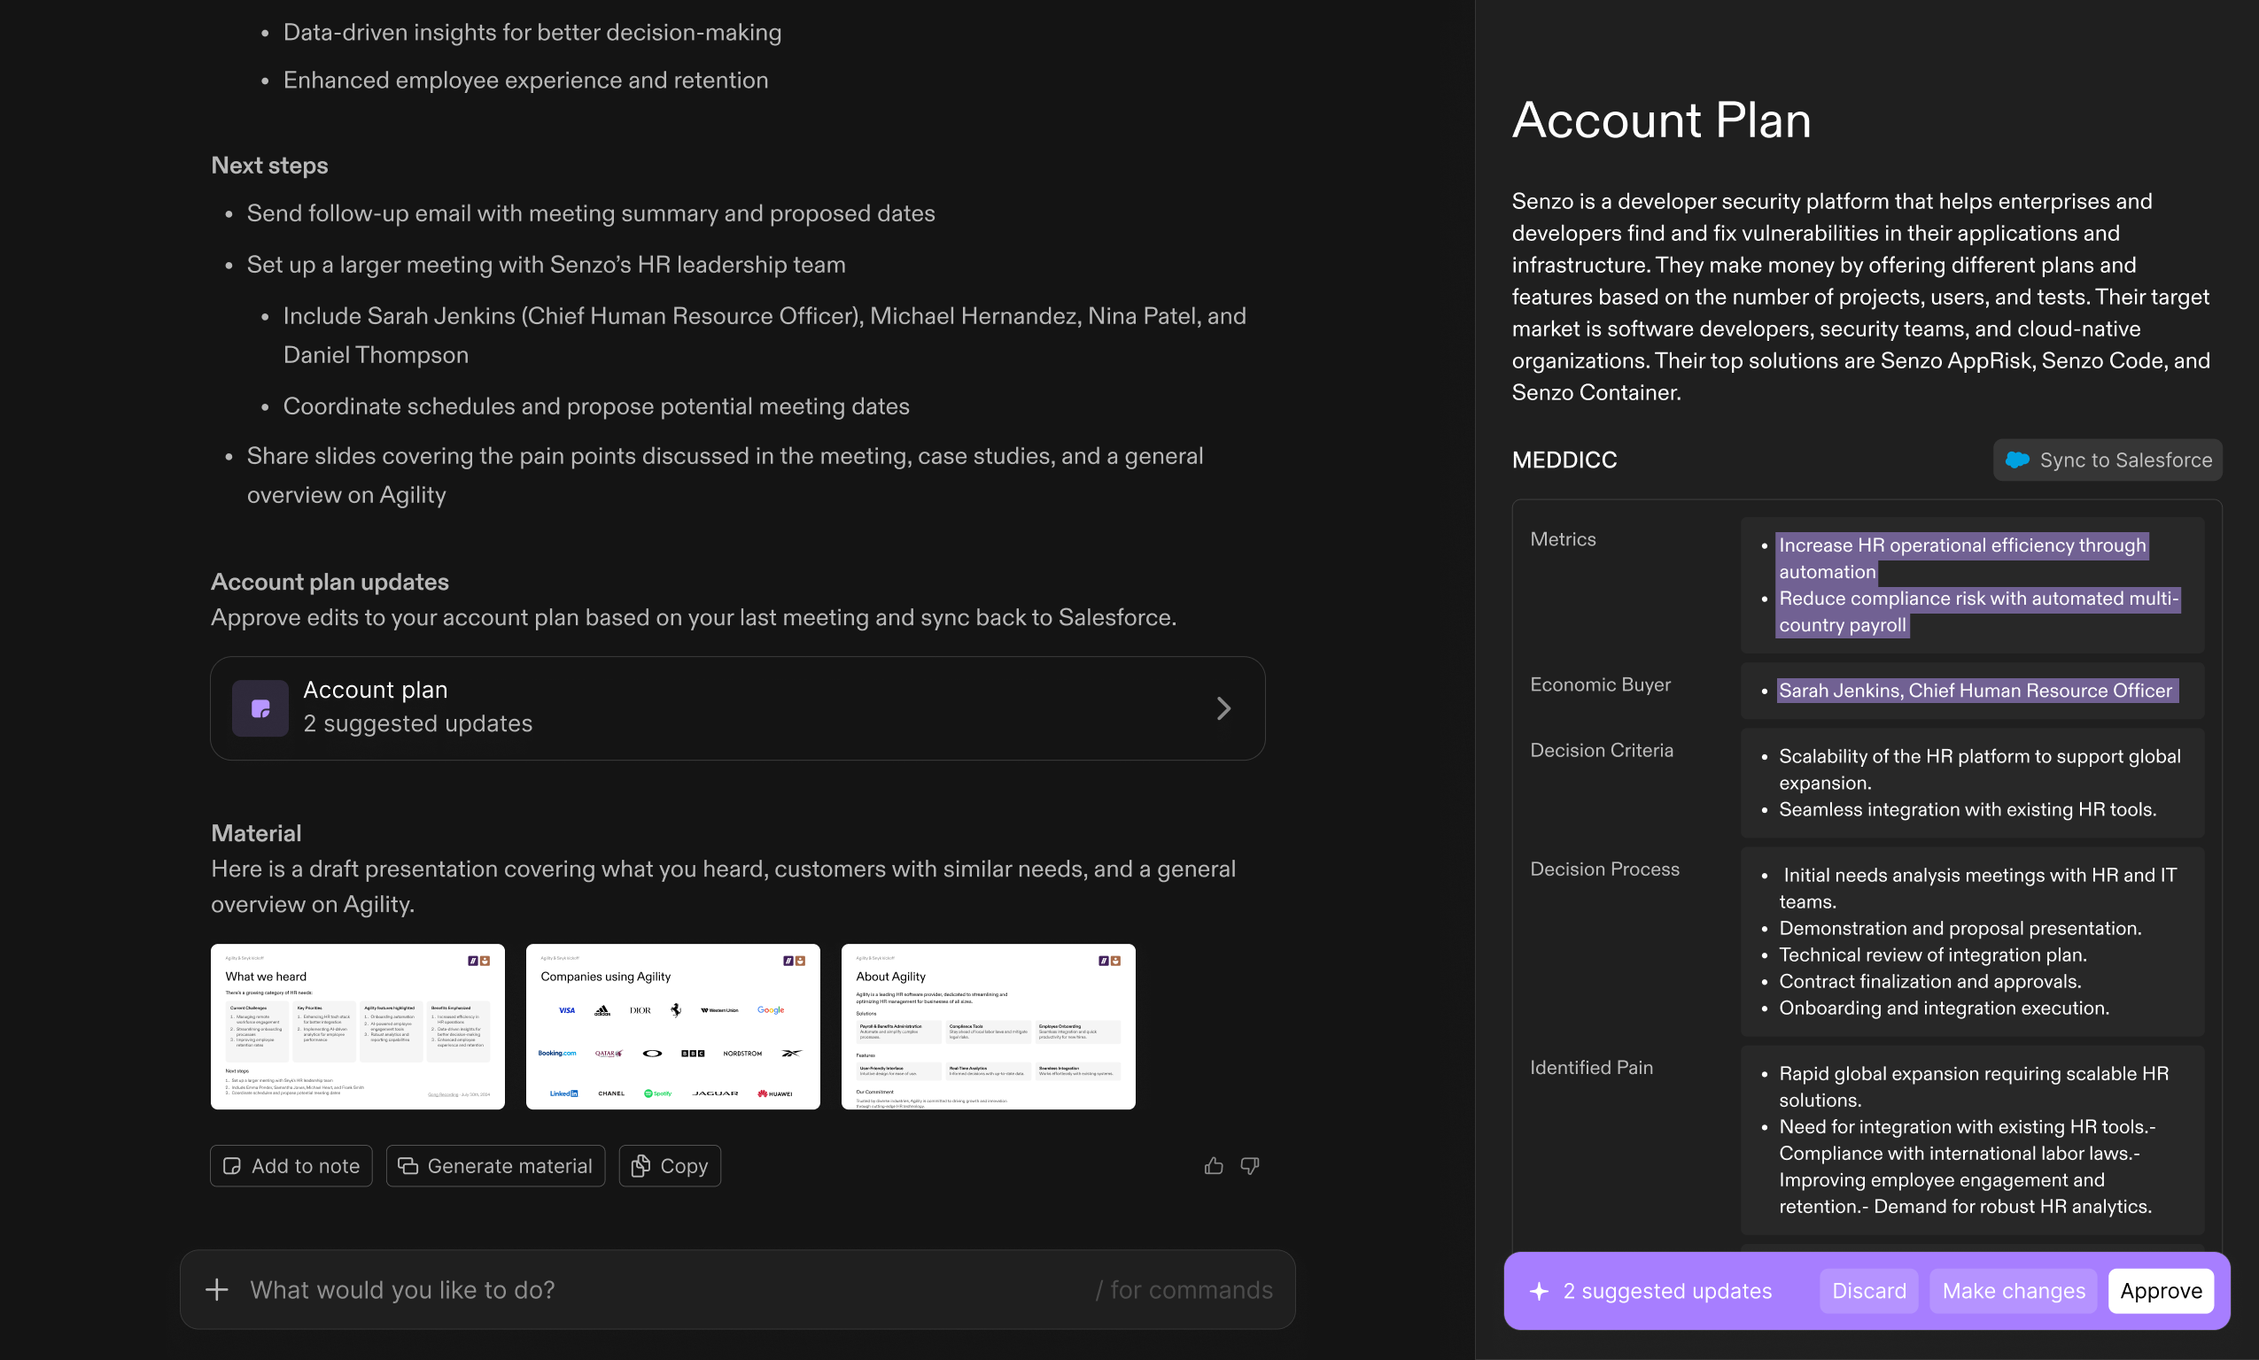Copy the response content
The image size is (2259, 1360).
click(671, 1166)
